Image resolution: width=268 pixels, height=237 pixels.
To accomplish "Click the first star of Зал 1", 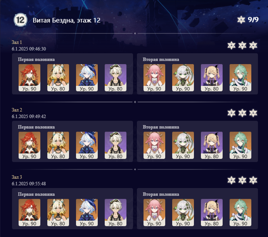I will point(232,45).
